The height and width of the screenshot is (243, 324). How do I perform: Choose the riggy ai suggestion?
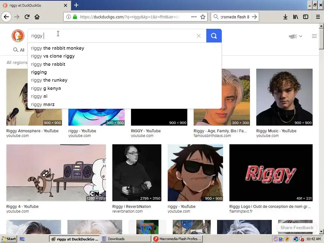click(125, 96)
